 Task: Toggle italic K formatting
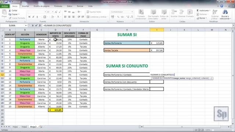click(33, 17)
